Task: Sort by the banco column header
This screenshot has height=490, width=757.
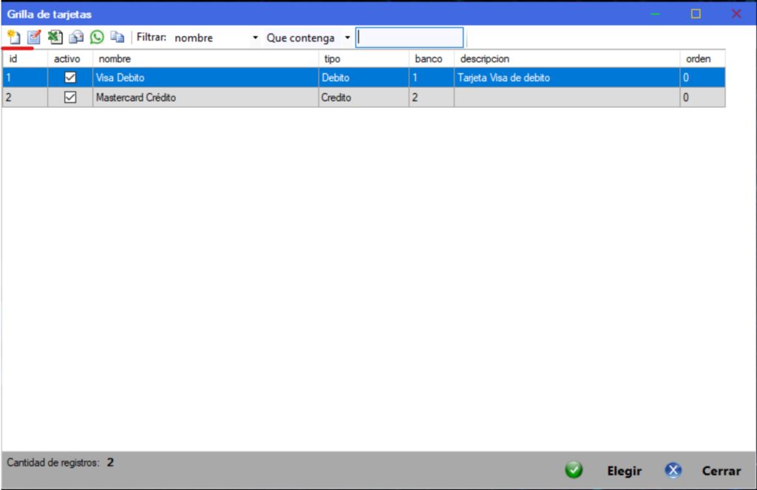Action: pyautogui.click(x=432, y=59)
